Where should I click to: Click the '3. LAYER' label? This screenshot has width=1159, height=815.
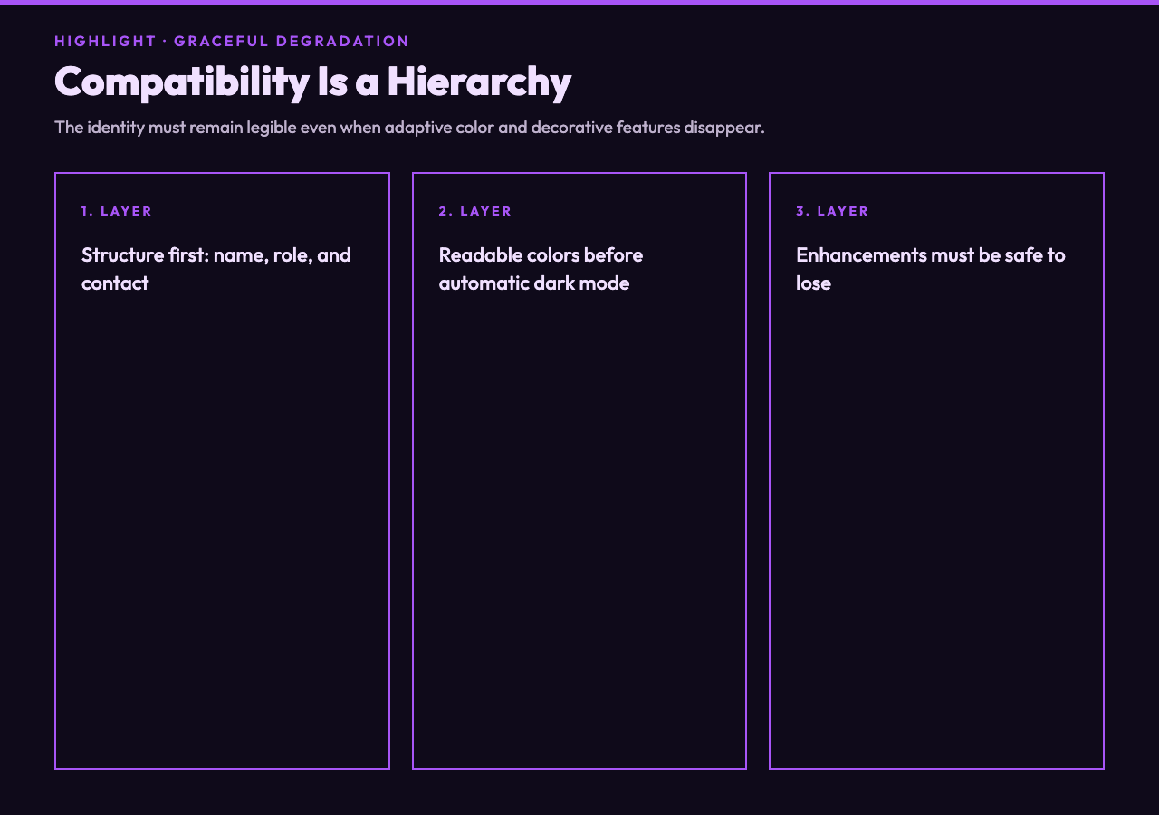[x=832, y=211]
